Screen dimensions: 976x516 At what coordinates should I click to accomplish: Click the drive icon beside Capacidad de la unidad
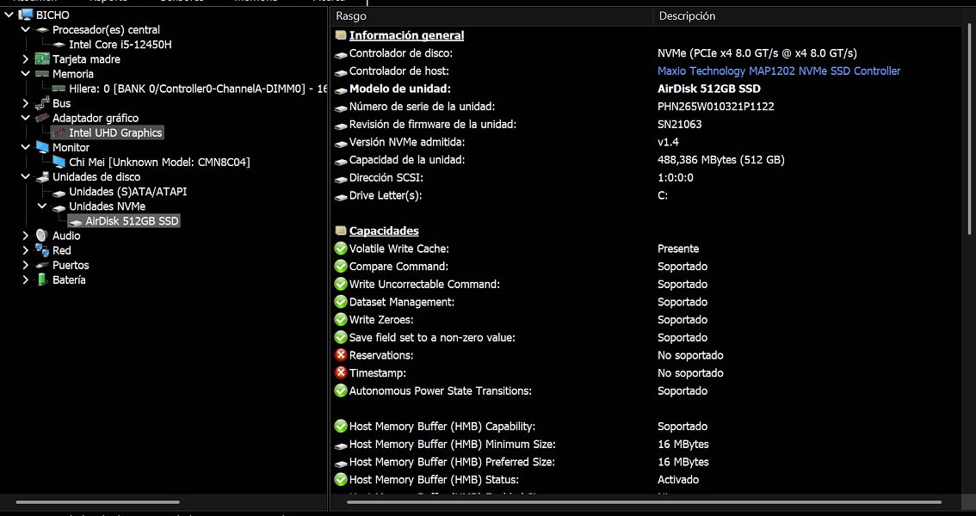341,162
